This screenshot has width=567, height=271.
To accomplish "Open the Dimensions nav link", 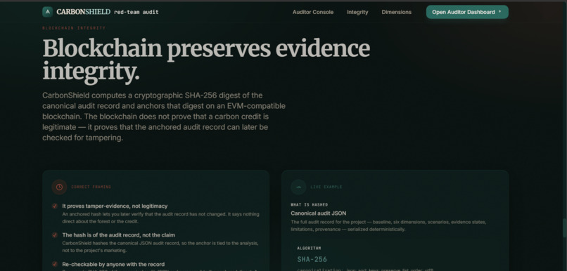I will tap(396, 12).
